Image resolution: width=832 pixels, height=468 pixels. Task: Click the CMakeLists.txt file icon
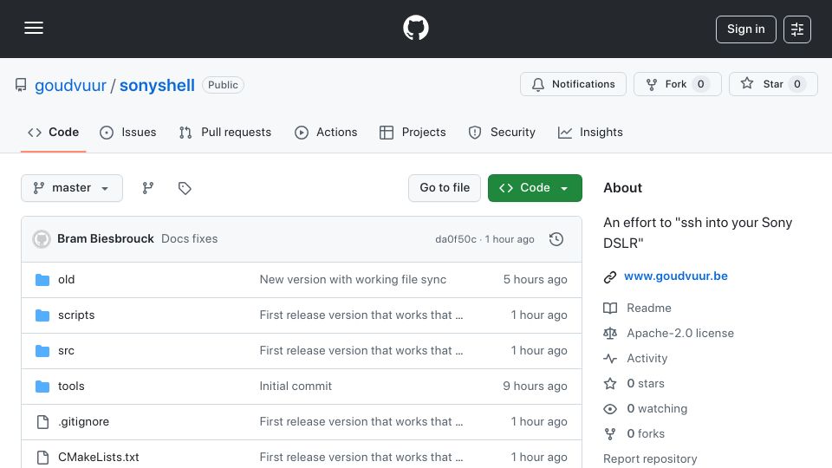[x=42, y=458]
